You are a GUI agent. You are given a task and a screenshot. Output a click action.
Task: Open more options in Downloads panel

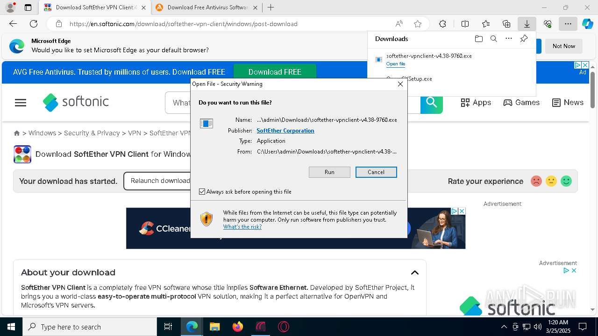click(x=509, y=39)
